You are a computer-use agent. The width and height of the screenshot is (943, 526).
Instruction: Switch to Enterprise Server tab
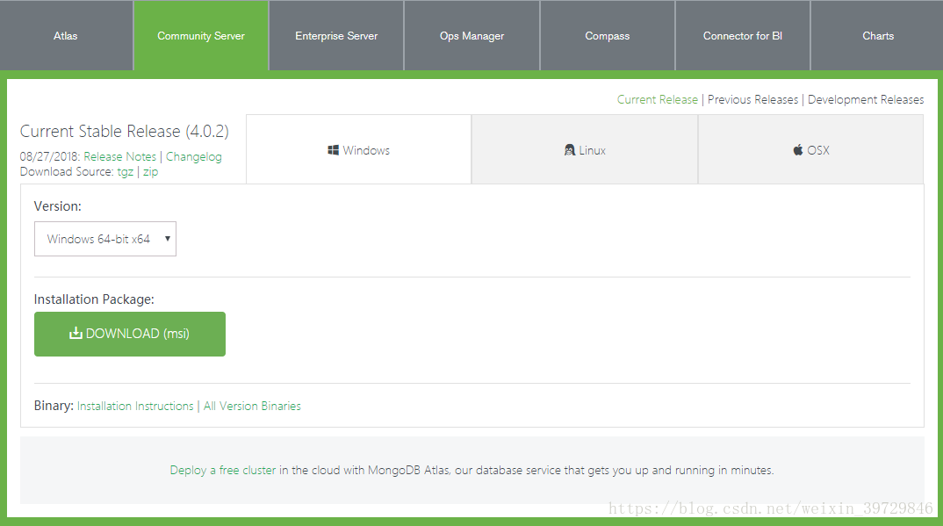pyautogui.click(x=336, y=35)
